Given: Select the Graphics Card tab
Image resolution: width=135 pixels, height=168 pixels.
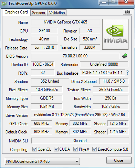Looking at the screenshot, I should [16, 12].
